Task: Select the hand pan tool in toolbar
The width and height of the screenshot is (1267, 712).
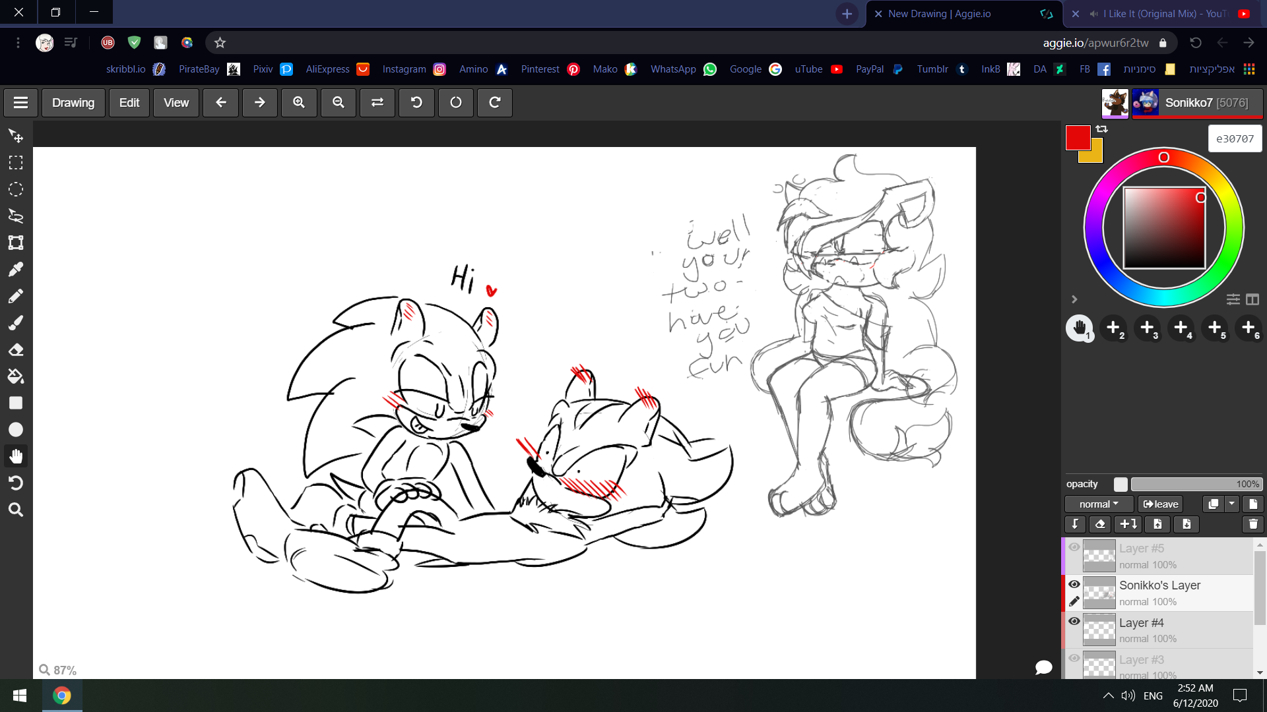Action: [x=16, y=456]
